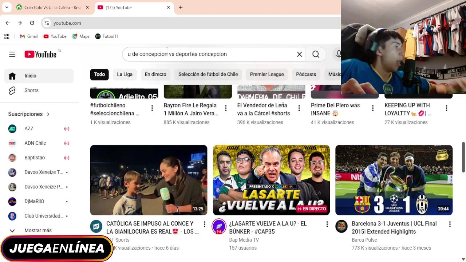Expand the Suscripciones section

point(29,114)
